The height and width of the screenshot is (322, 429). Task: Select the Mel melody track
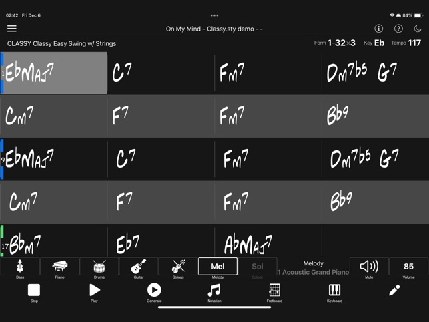tap(218, 266)
